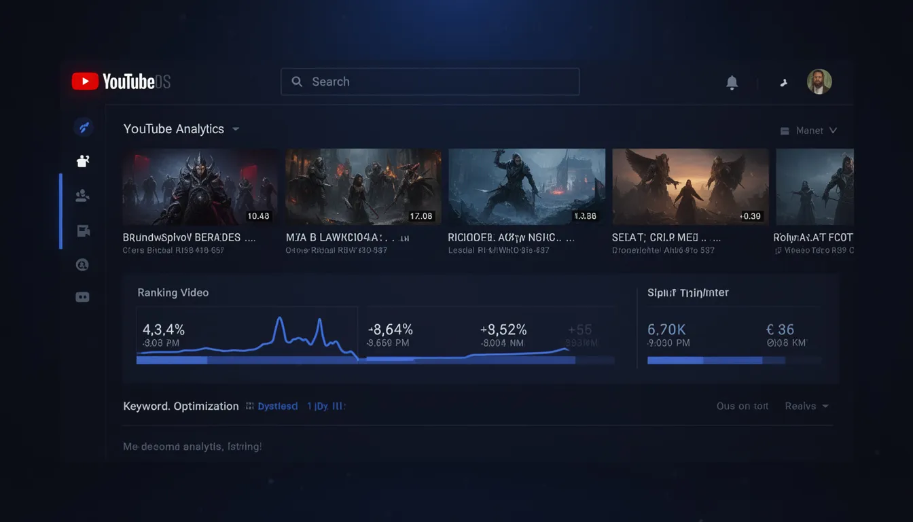913x522 pixels.
Task: Open the notifications bell
Action: pos(732,82)
